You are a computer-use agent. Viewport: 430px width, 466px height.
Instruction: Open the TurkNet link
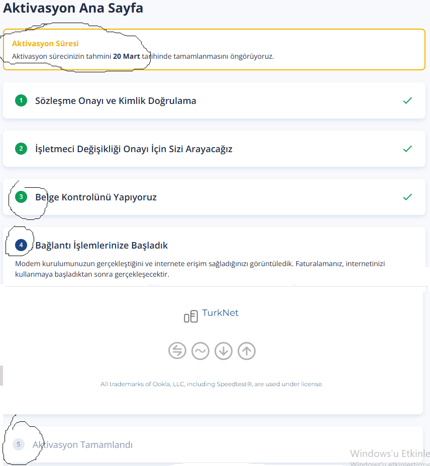tap(220, 313)
